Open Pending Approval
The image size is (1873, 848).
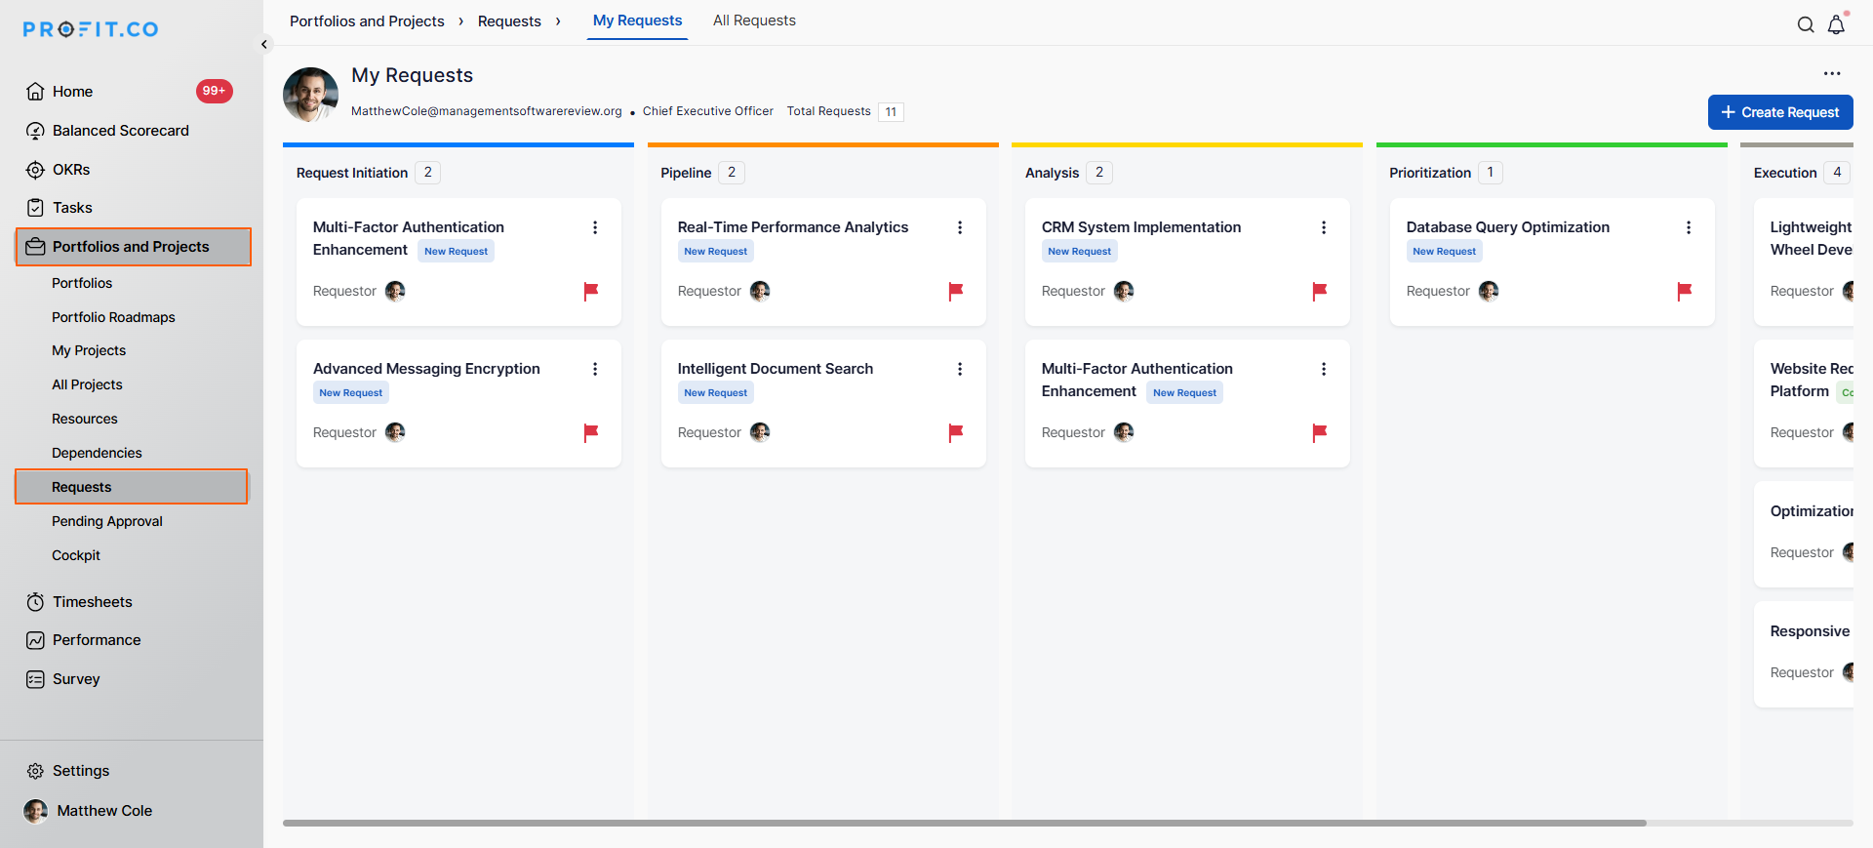click(107, 521)
